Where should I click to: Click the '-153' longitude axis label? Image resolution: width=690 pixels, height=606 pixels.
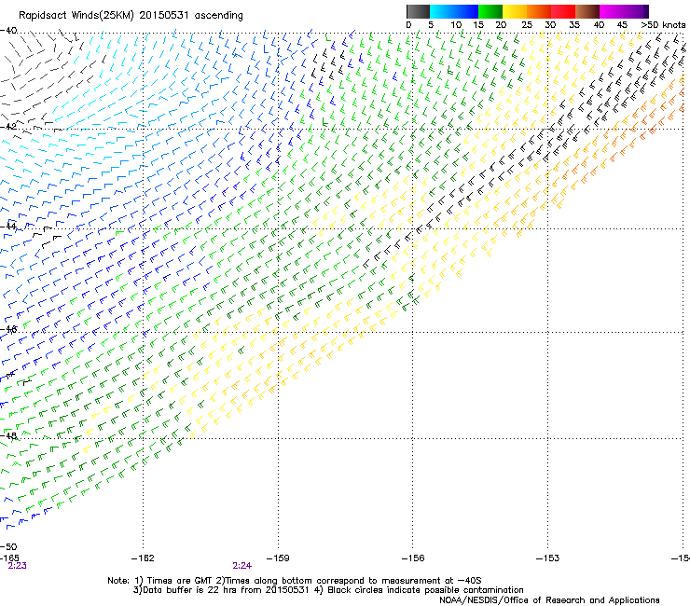point(548,558)
